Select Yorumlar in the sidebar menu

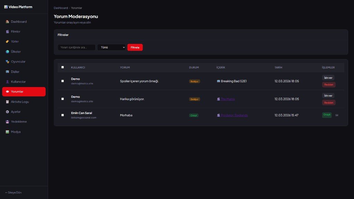point(21,92)
